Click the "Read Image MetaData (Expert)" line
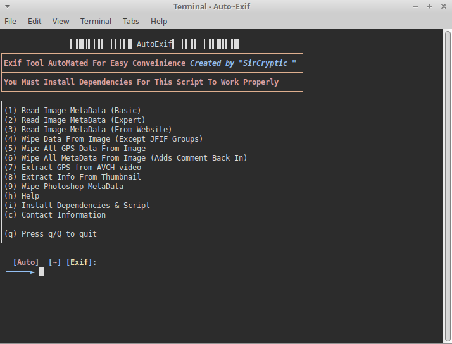The width and height of the screenshot is (452, 344). coord(74,120)
